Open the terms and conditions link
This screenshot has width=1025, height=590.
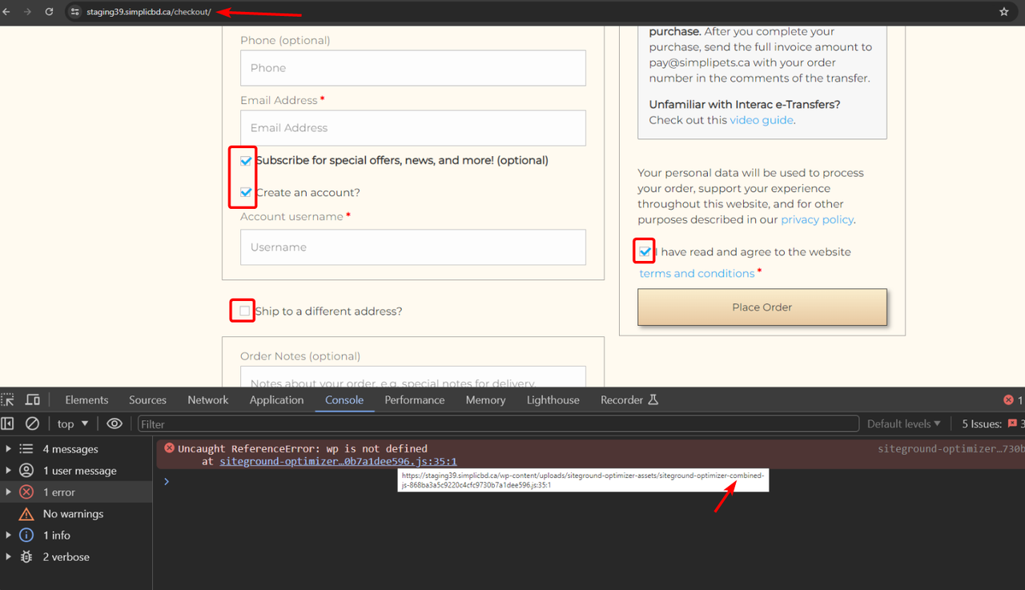pyautogui.click(x=697, y=273)
